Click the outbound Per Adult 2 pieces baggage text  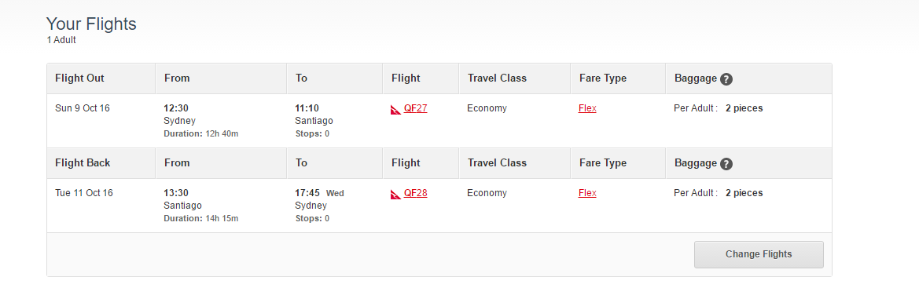pyautogui.click(x=719, y=108)
